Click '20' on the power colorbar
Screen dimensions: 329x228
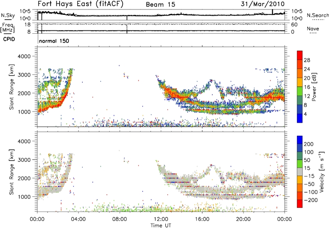click(307, 78)
